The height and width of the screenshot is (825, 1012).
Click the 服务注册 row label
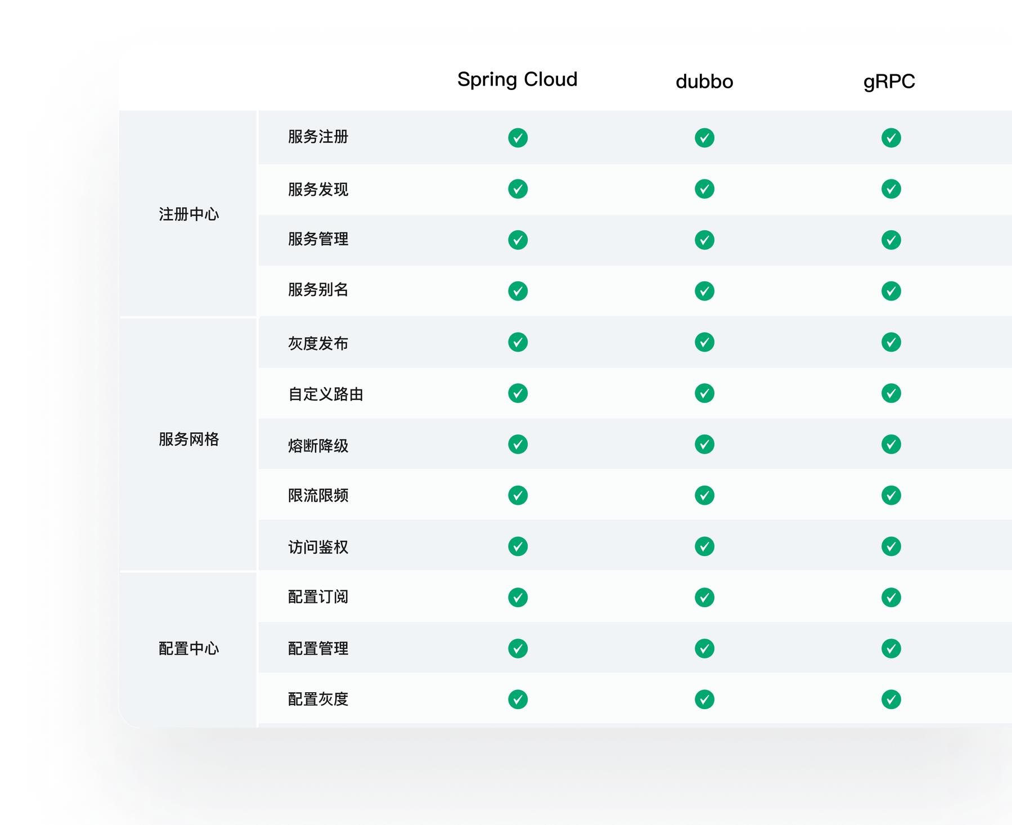tap(317, 138)
